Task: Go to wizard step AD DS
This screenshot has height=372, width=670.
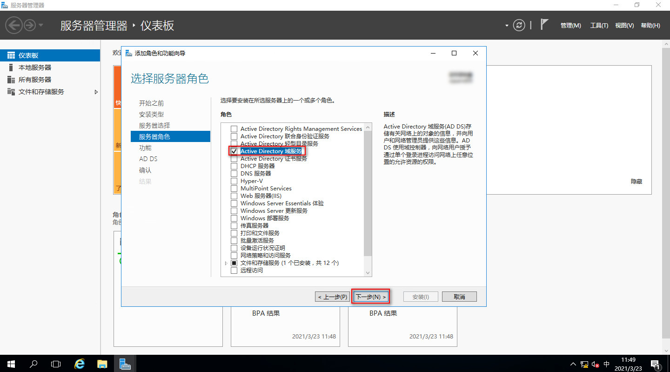Action: coord(148,159)
